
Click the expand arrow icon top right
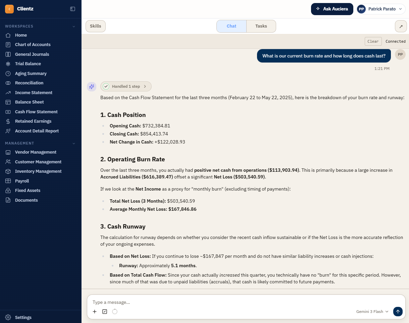click(401, 26)
